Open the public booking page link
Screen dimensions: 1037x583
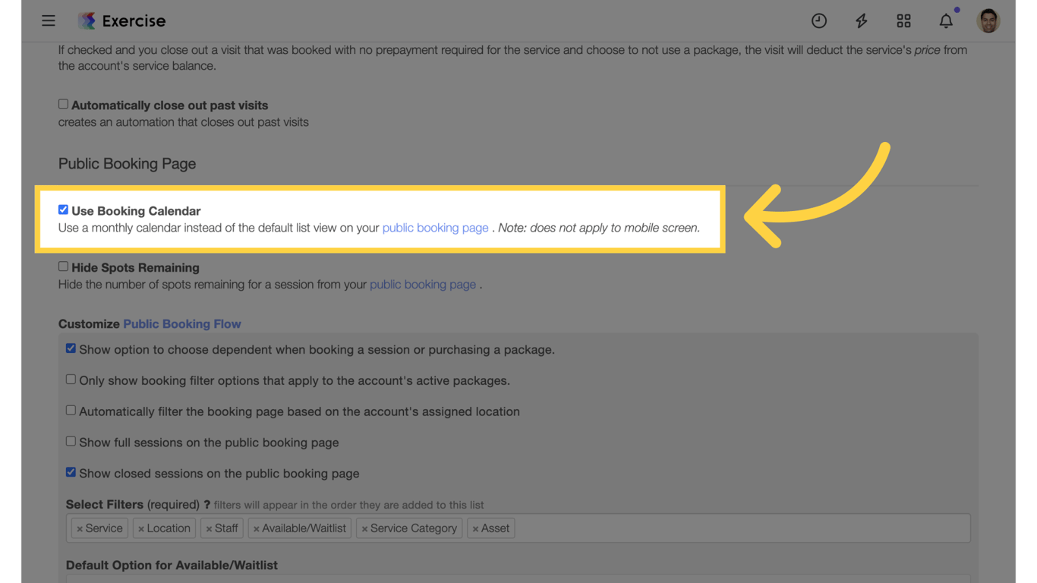coord(435,227)
